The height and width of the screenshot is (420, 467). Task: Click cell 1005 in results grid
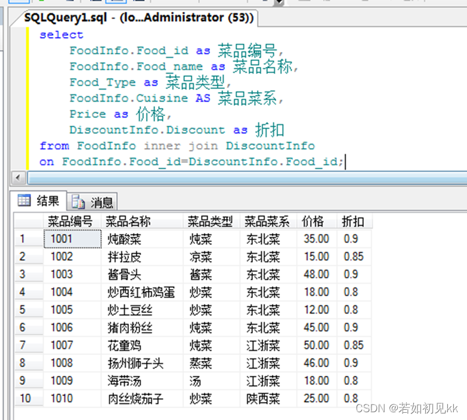[x=72, y=309]
